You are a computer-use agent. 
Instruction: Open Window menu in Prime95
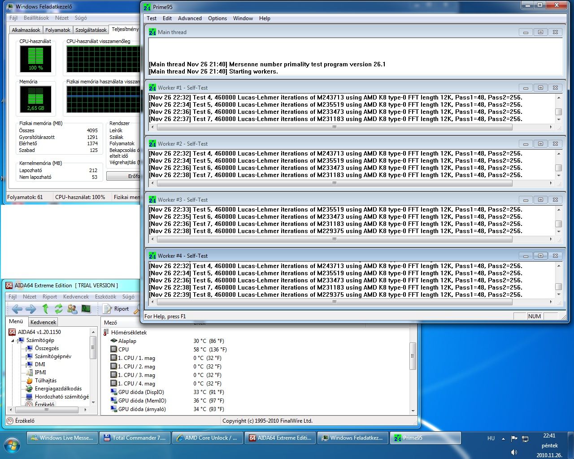pos(243,18)
